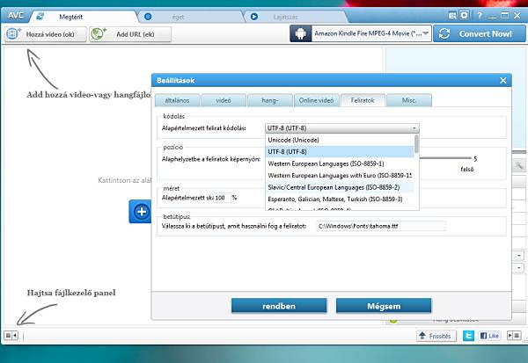The height and width of the screenshot is (363, 528).
Task: Toggle the right side panel icon at bottom-right
Action: pyautogui.click(x=514, y=336)
